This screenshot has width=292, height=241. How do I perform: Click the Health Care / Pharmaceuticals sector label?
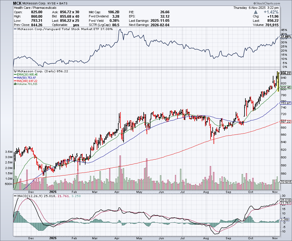34,8
